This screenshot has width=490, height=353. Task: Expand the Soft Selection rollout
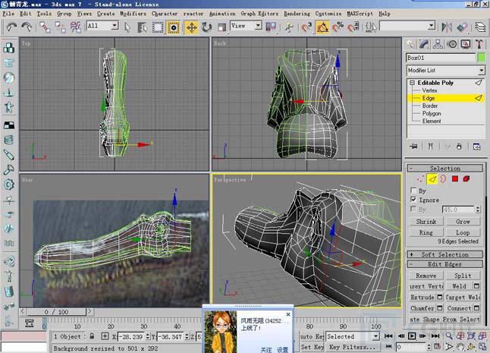[x=445, y=254]
